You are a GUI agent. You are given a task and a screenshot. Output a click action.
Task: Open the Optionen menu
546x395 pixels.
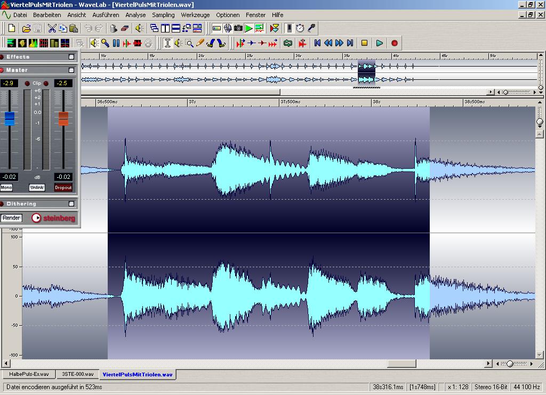point(228,15)
